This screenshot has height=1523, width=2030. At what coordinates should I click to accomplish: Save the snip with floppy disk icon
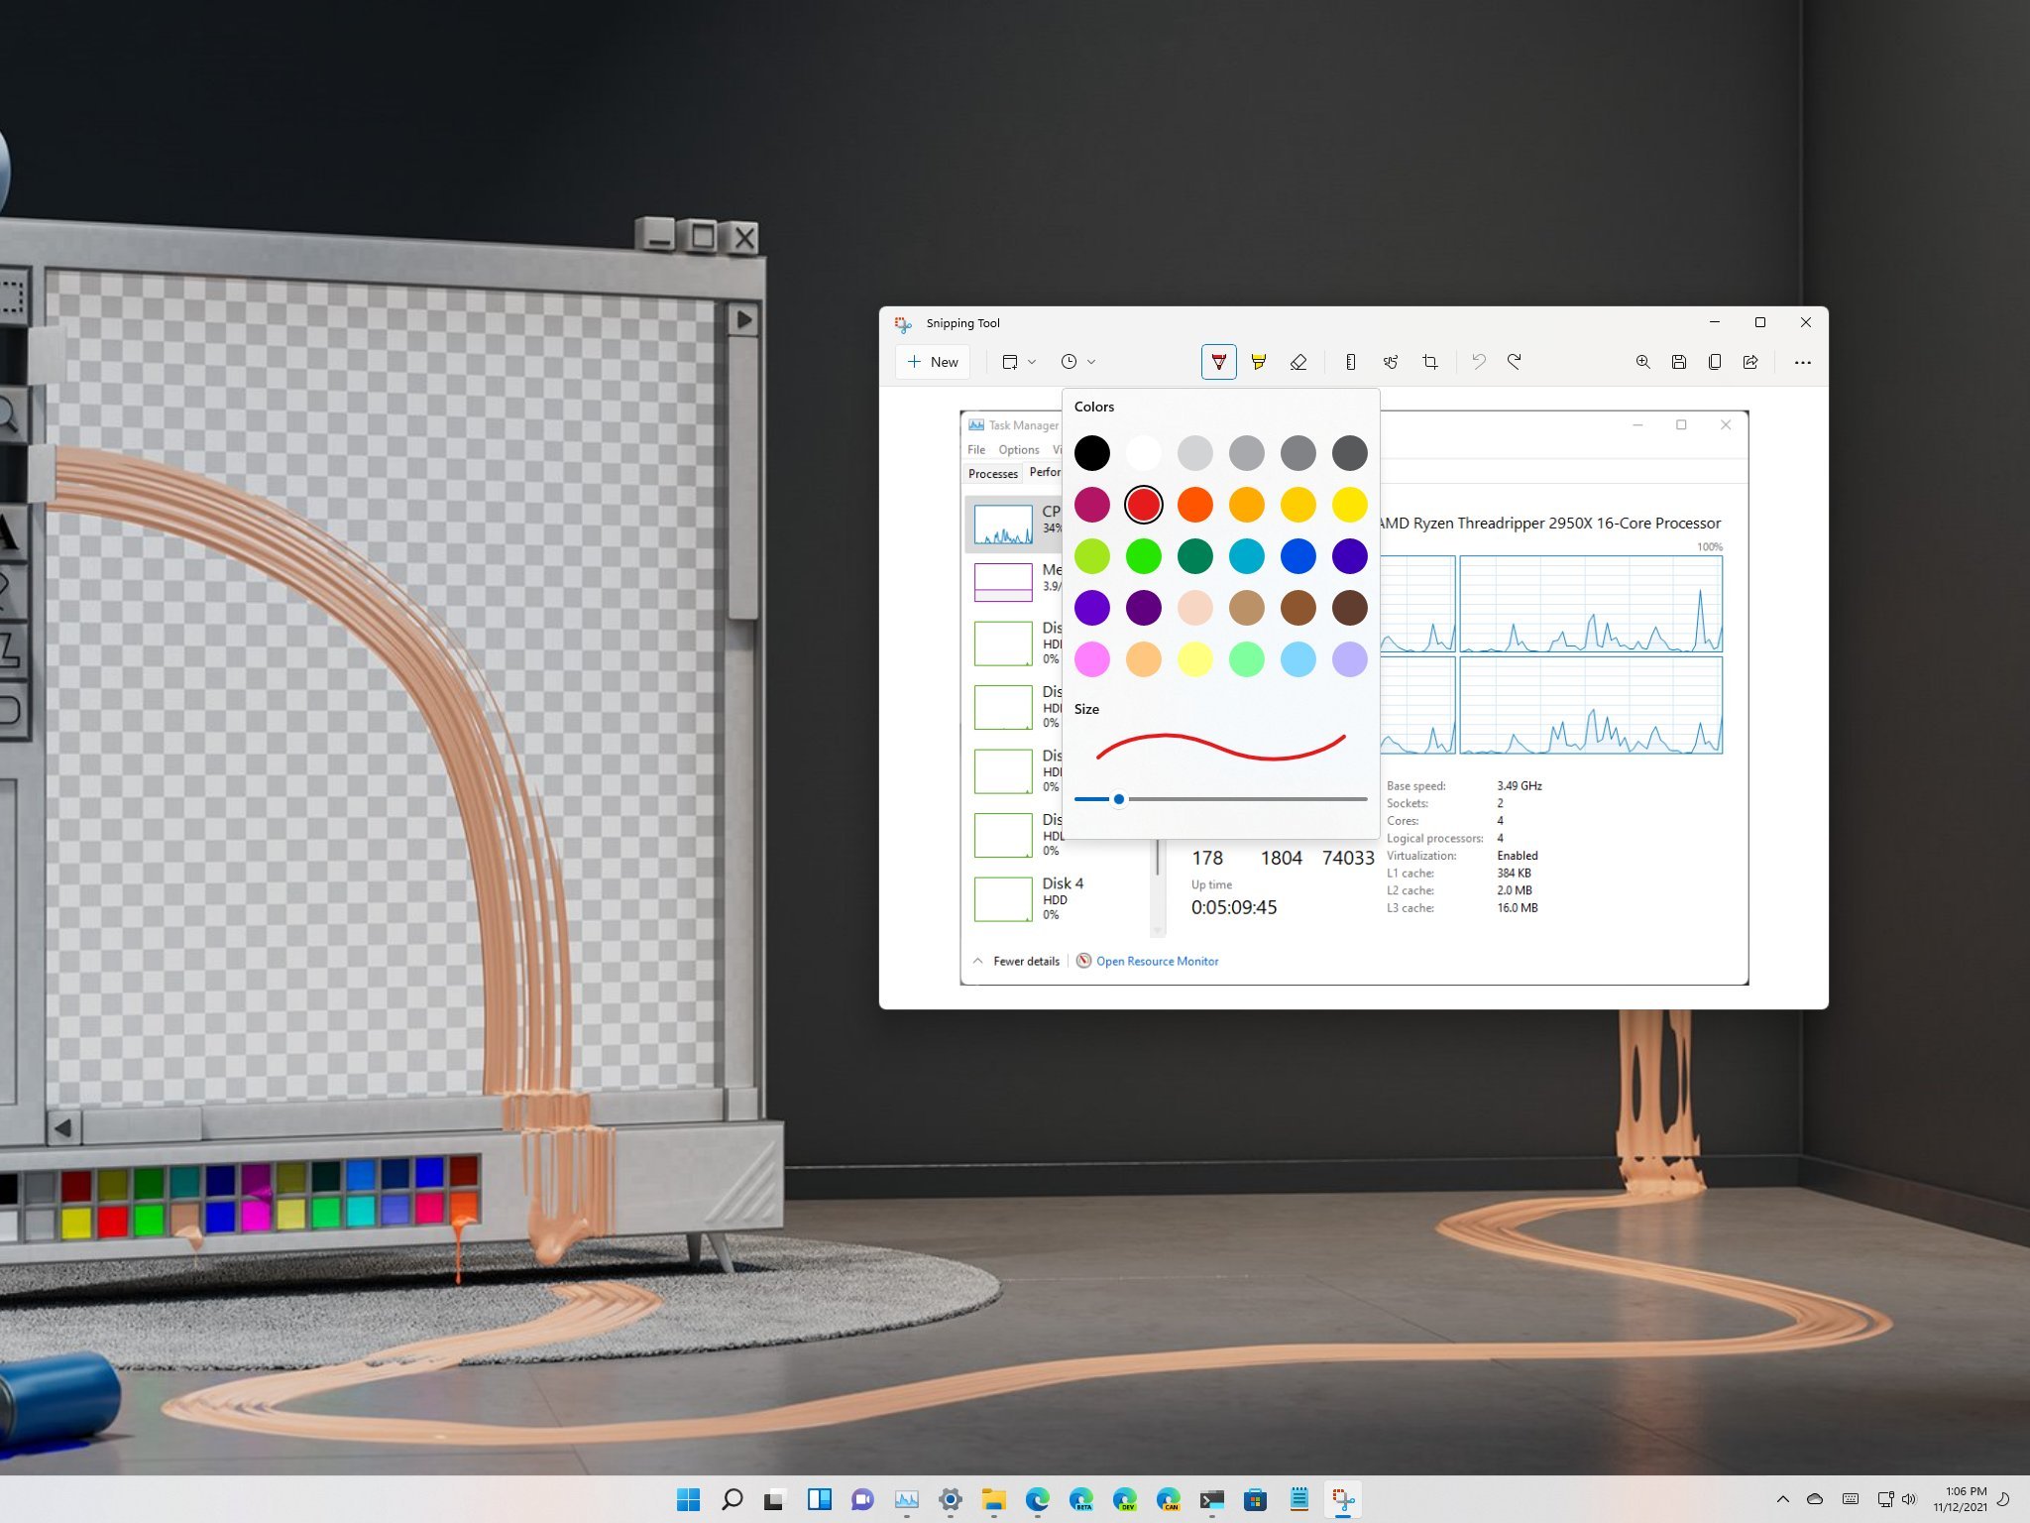(1678, 362)
